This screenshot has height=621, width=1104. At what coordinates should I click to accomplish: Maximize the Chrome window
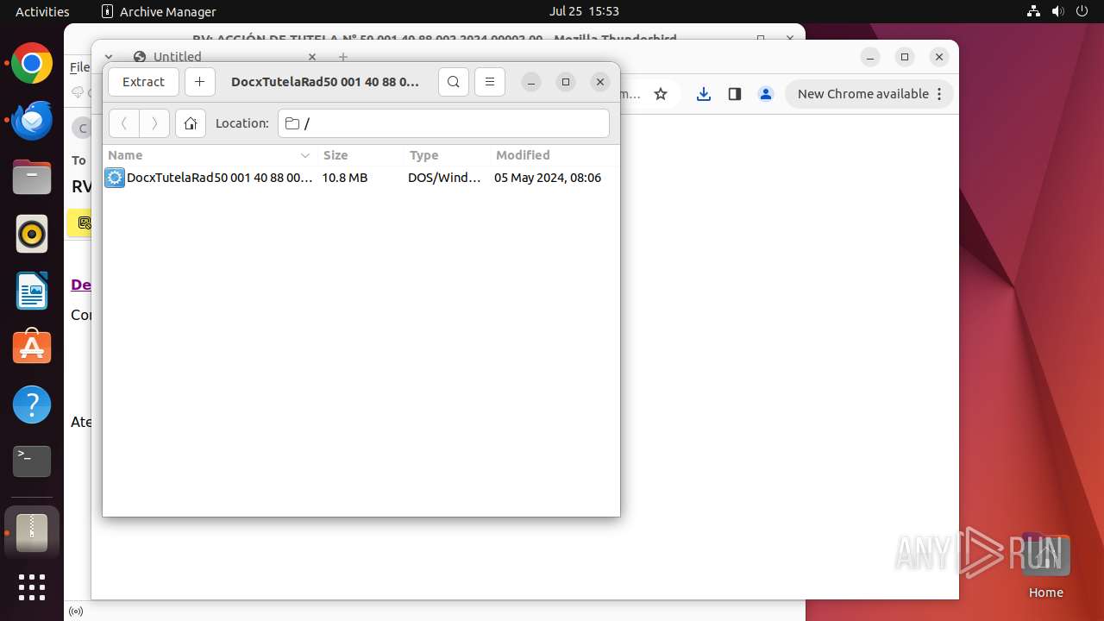905,57
